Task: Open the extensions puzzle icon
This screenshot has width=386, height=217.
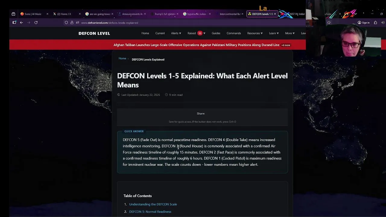Action: point(375,23)
